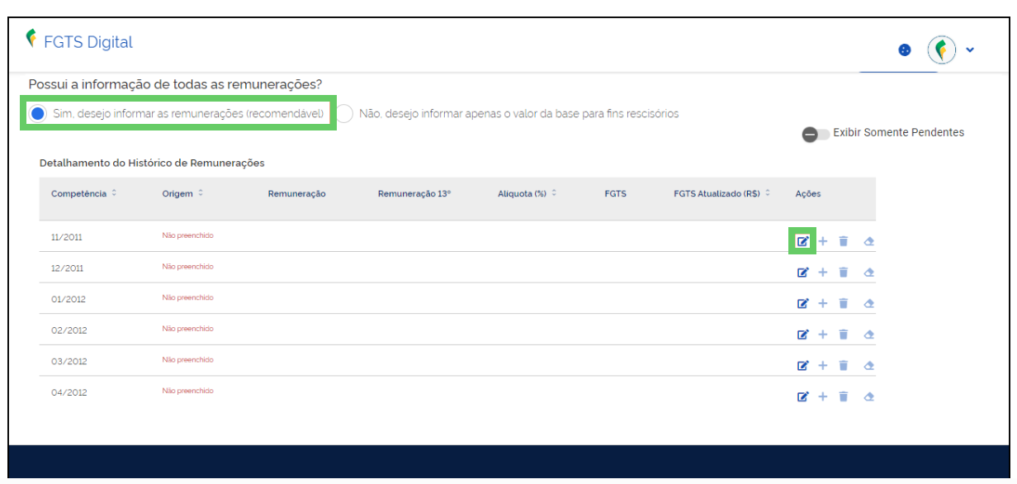Select the 12/2011 competência cell
This screenshot has height=484, width=1017.
click(67, 268)
